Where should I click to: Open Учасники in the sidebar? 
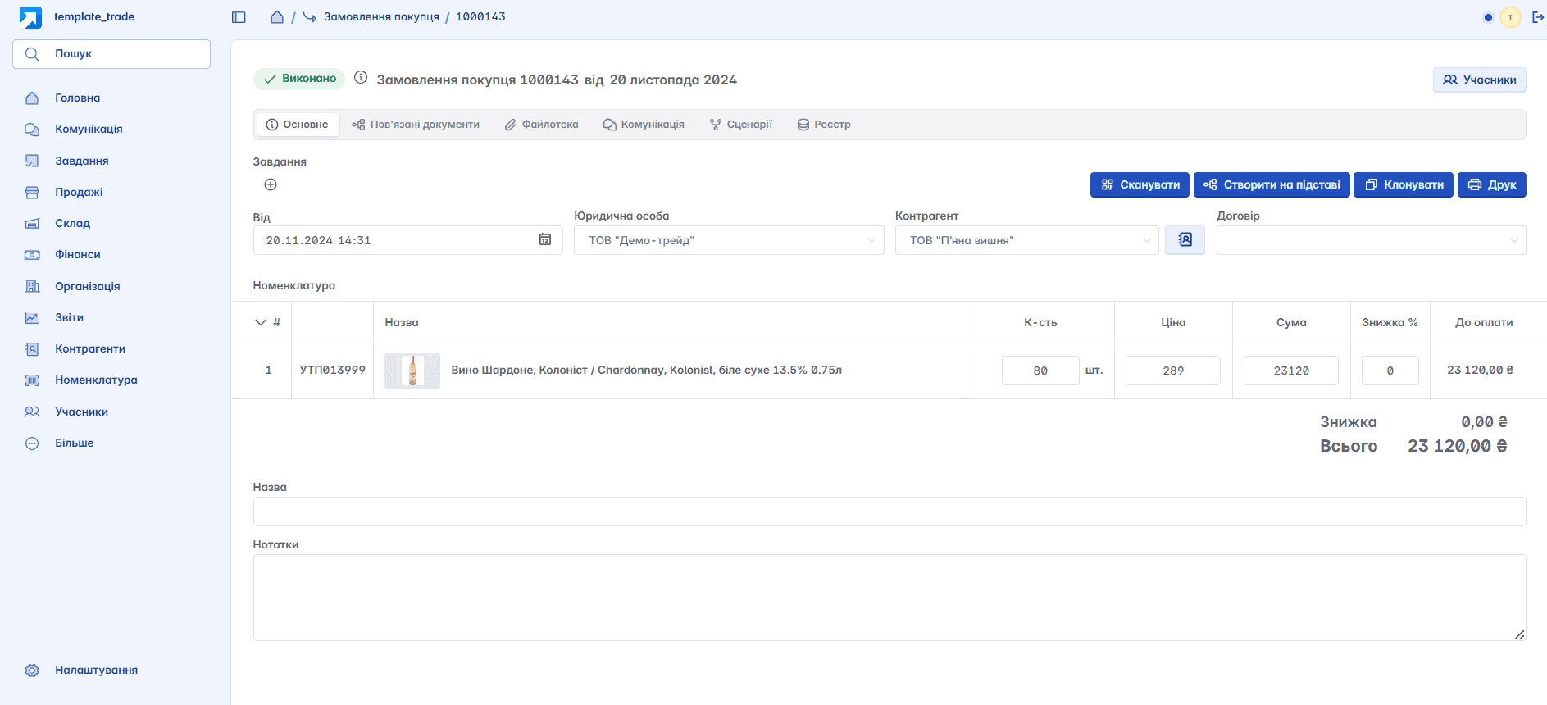coord(81,412)
